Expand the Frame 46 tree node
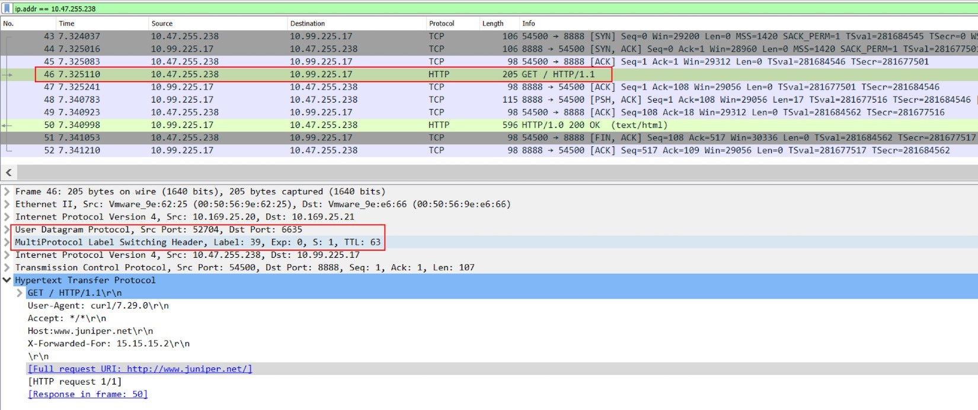 tap(7, 191)
